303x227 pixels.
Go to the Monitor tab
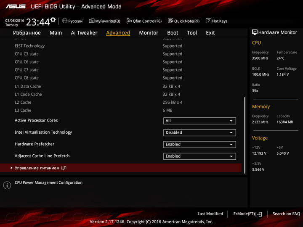click(149, 33)
